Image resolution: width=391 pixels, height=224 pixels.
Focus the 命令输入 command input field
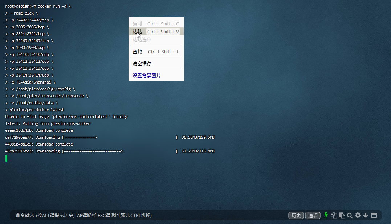(x=145, y=215)
